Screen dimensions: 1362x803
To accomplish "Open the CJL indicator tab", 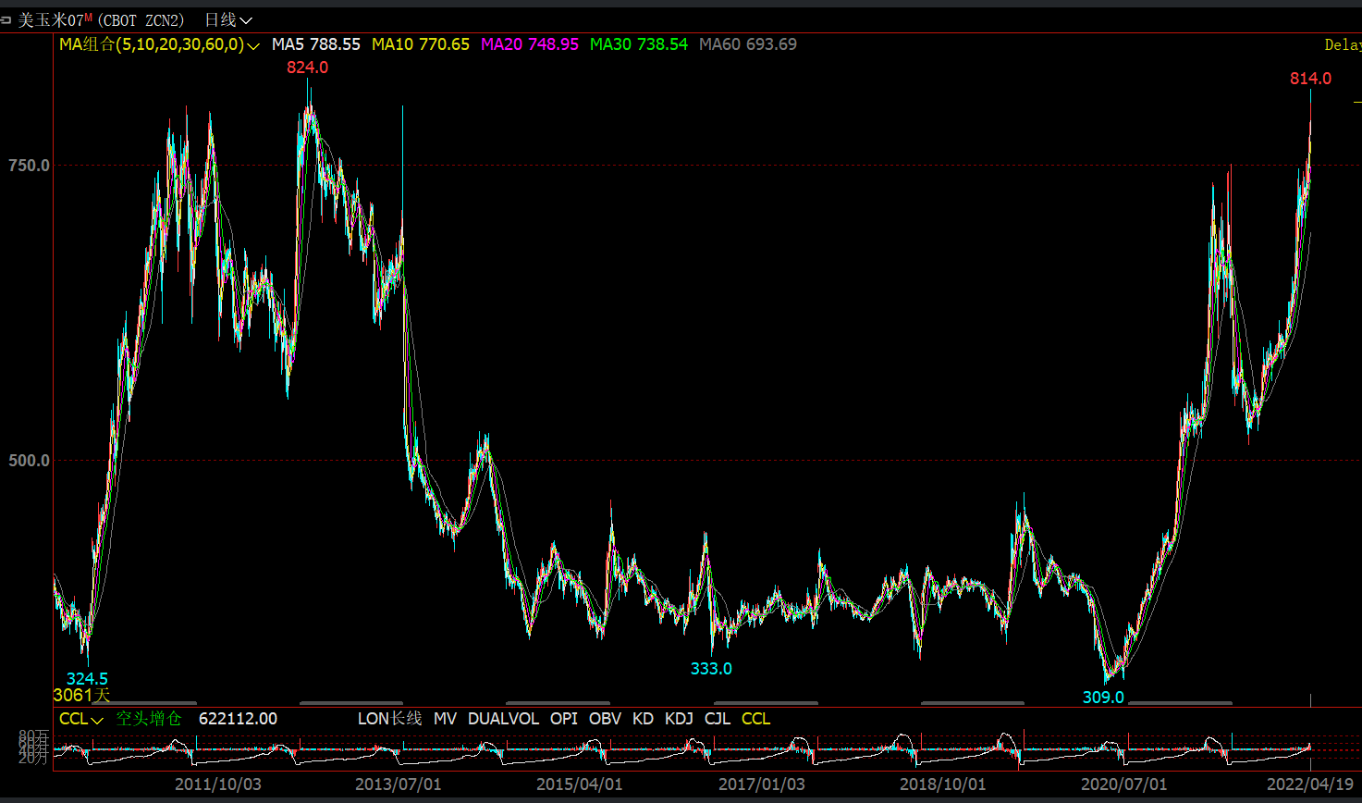I will coord(718,719).
